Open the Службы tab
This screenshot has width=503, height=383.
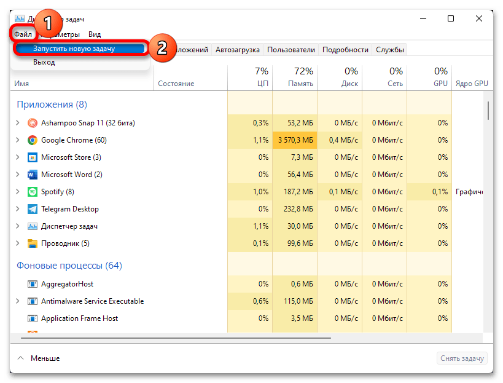point(390,50)
